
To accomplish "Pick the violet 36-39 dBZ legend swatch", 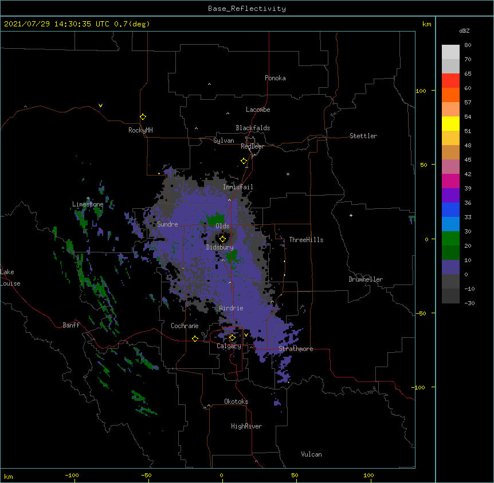I will tap(450, 196).
